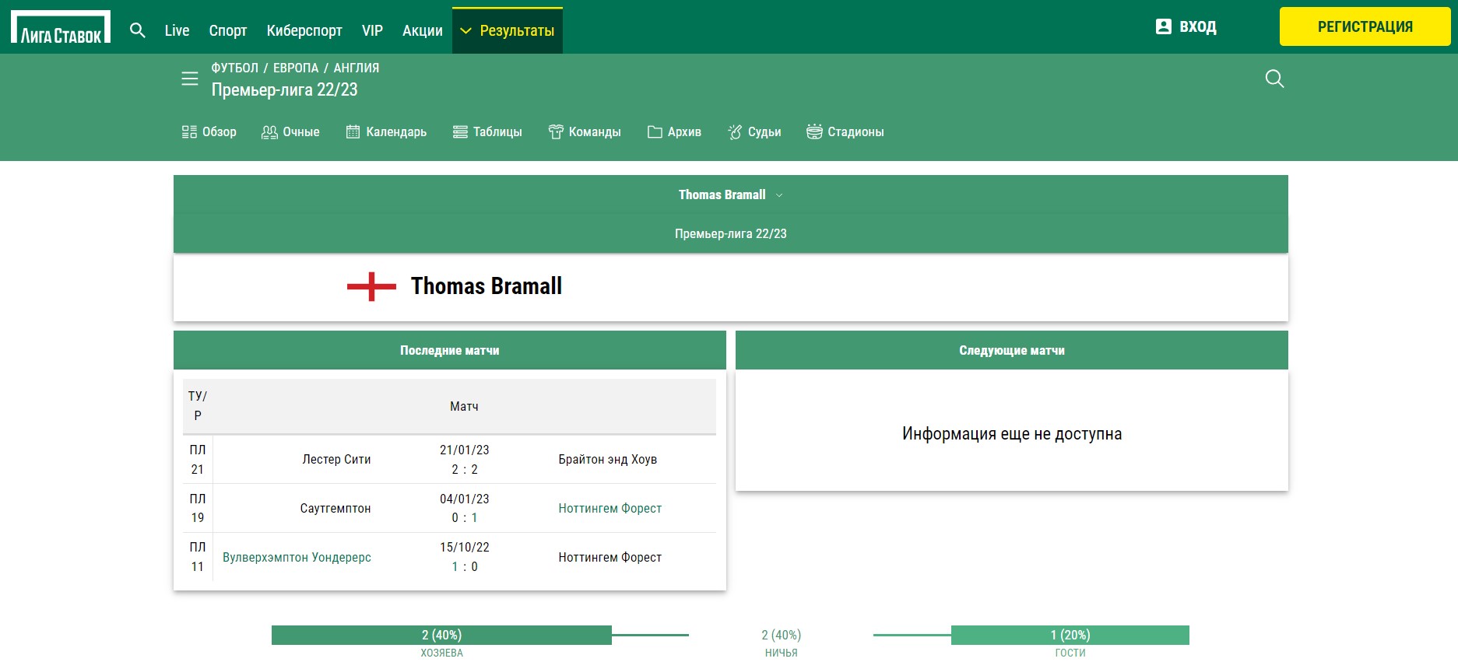Click the Премьер-лига 22/23 page title
This screenshot has height=669, width=1458.
pyautogui.click(x=284, y=89)
